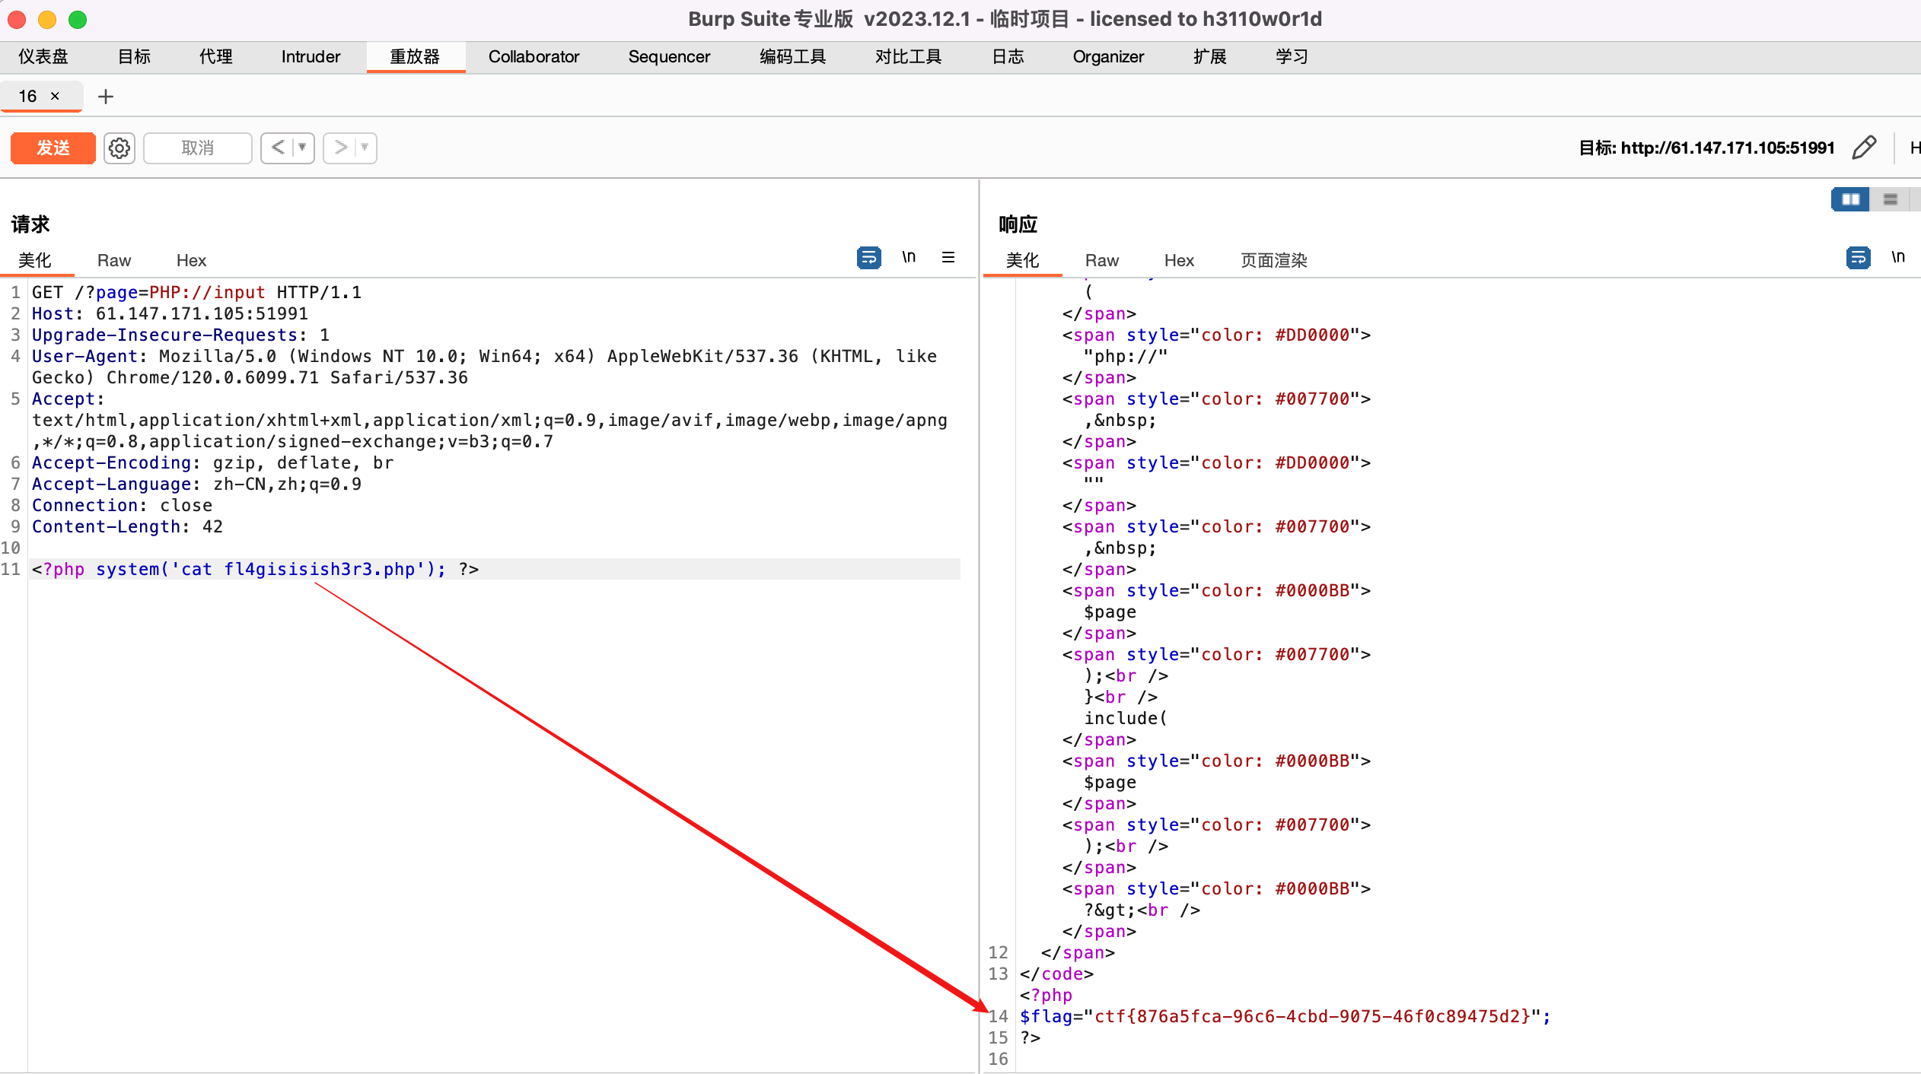Viewport: 1921px width, 1074px height.
Task: Open the previous-request history dropdown arrow
Action: click(x=301, y=148)
